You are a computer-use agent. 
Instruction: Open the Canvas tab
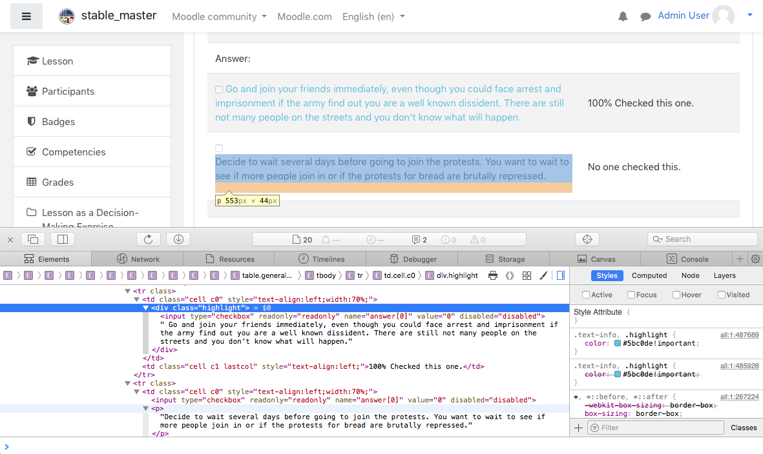pyautogui.click(x=596, y=259)
